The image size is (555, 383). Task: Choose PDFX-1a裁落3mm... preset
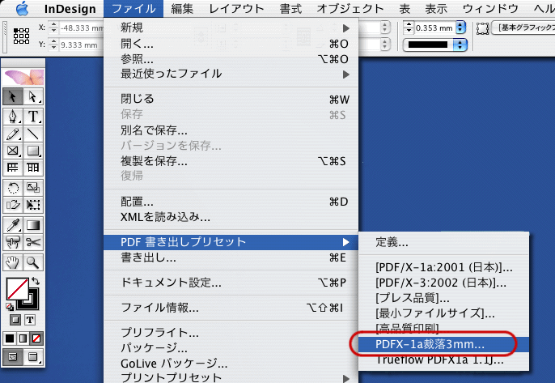(x=444, y=344)
